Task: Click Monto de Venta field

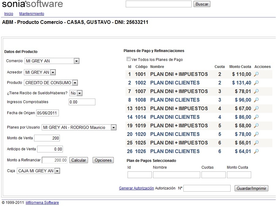Action: click(x=47, y=138)
